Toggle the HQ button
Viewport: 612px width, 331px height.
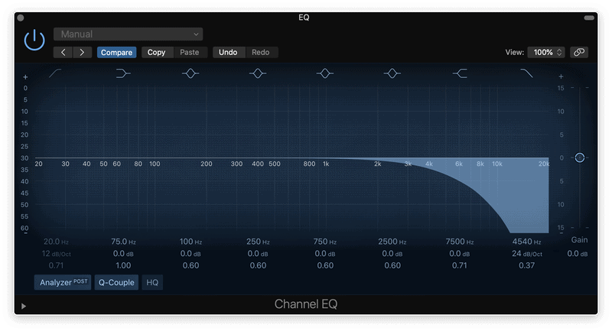152,282
